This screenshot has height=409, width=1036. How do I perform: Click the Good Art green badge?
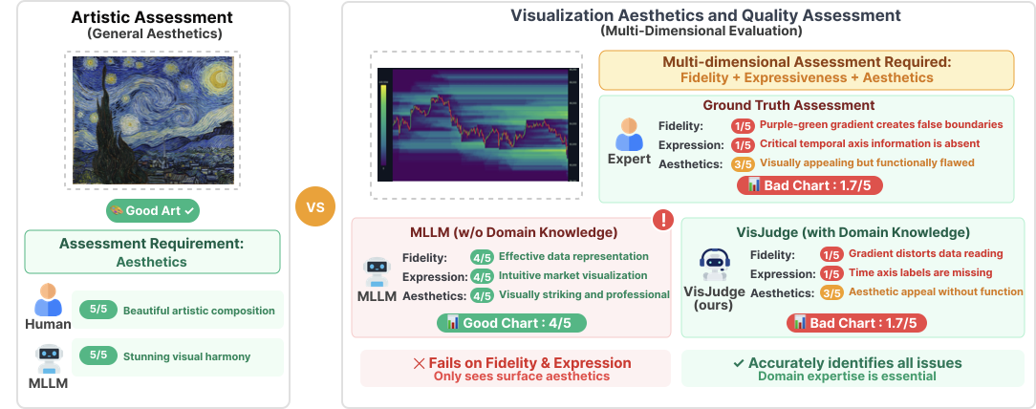pyautogui.click(x=153, y=210)
